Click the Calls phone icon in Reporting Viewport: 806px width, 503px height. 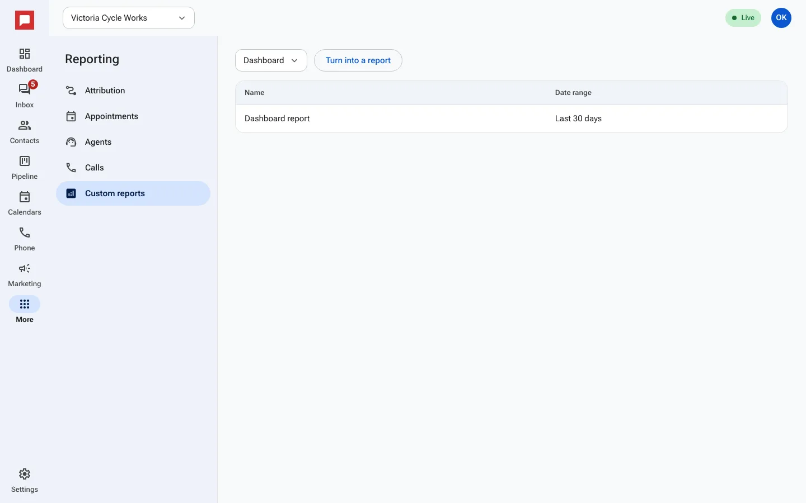(71, 168)
